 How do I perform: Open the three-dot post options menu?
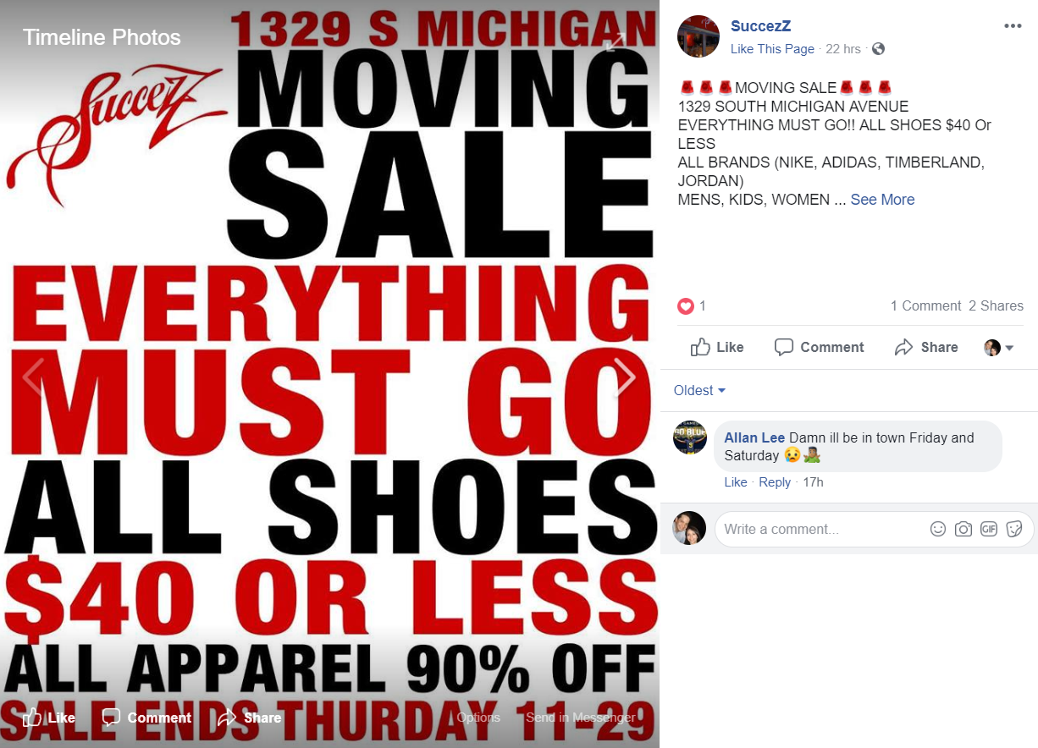point(1013,26)
